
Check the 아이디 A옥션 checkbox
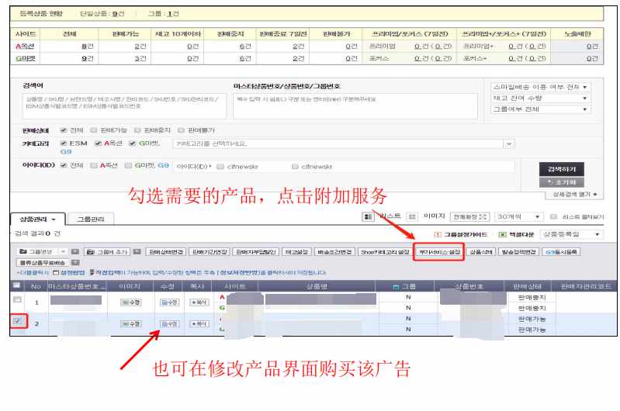click(94, 165)
